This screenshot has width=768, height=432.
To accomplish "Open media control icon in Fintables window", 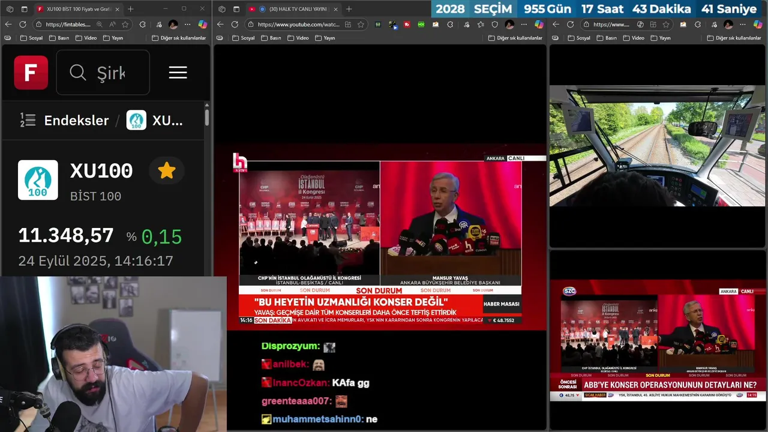I will click(158, 24).
